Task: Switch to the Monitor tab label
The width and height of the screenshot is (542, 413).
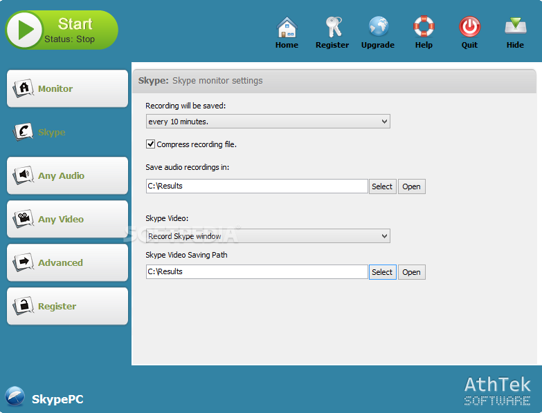Action: click(x=55, y=88)
